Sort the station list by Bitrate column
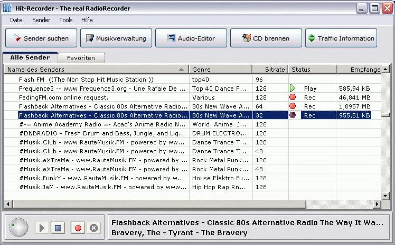 [271, 70]
